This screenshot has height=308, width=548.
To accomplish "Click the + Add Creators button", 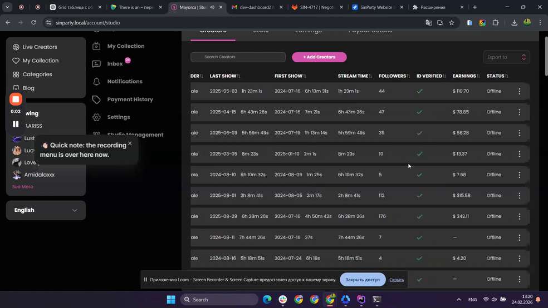I will click(319, 57).
